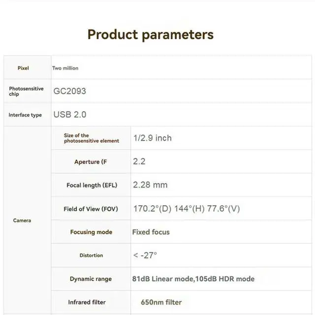Click the Size of the photosensitive element label
315x315 pixels.
pos(91,138)
